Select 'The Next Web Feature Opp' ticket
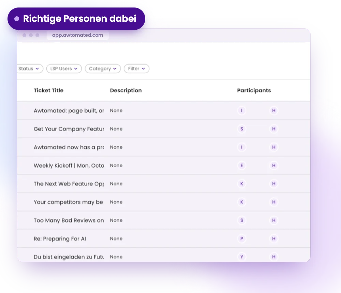 click(69, 184)
